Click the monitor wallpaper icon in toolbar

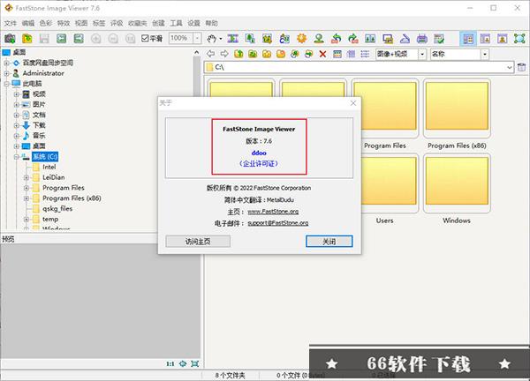pyautogui.click(x=388, y=39)
